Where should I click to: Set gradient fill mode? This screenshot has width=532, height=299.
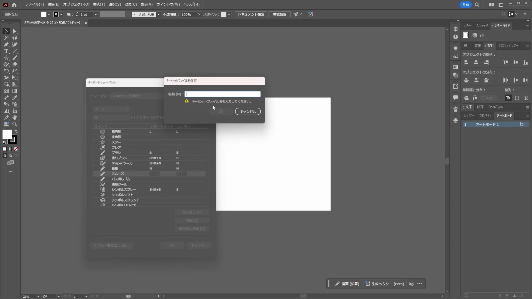(x=11, y=149)
